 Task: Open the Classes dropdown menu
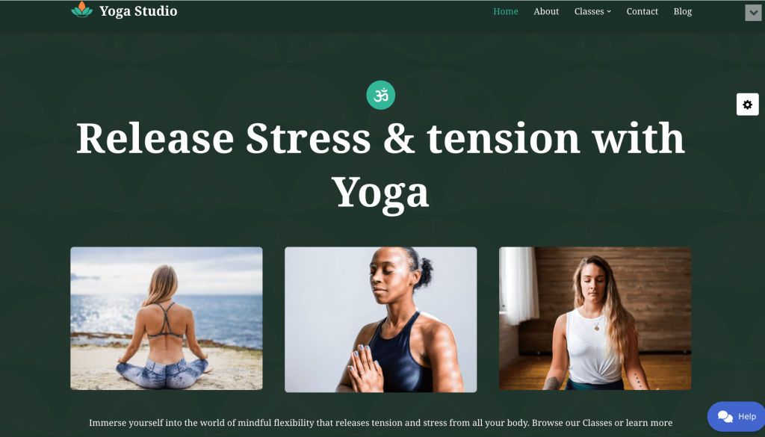[x=592, y=11]
